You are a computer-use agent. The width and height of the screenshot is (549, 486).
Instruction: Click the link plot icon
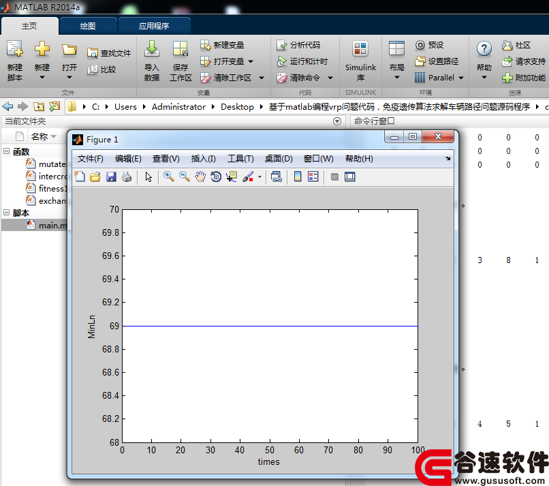(277, 177)
